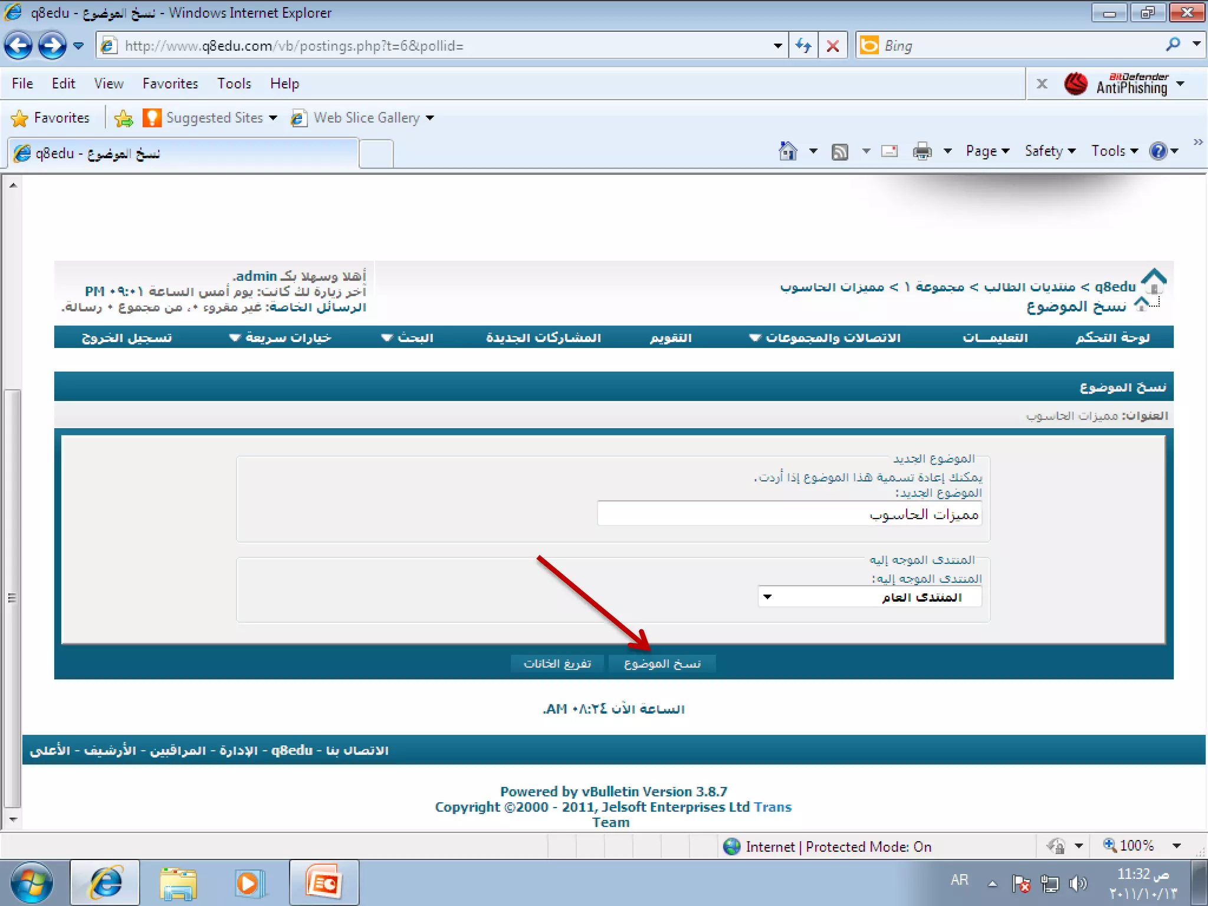Open the Page command bar menu

tap(987, 152)
